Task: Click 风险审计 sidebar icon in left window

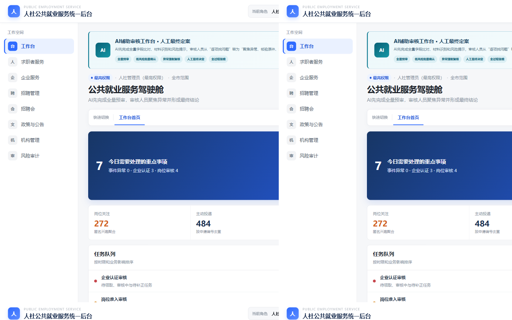Action: (12, 156)
